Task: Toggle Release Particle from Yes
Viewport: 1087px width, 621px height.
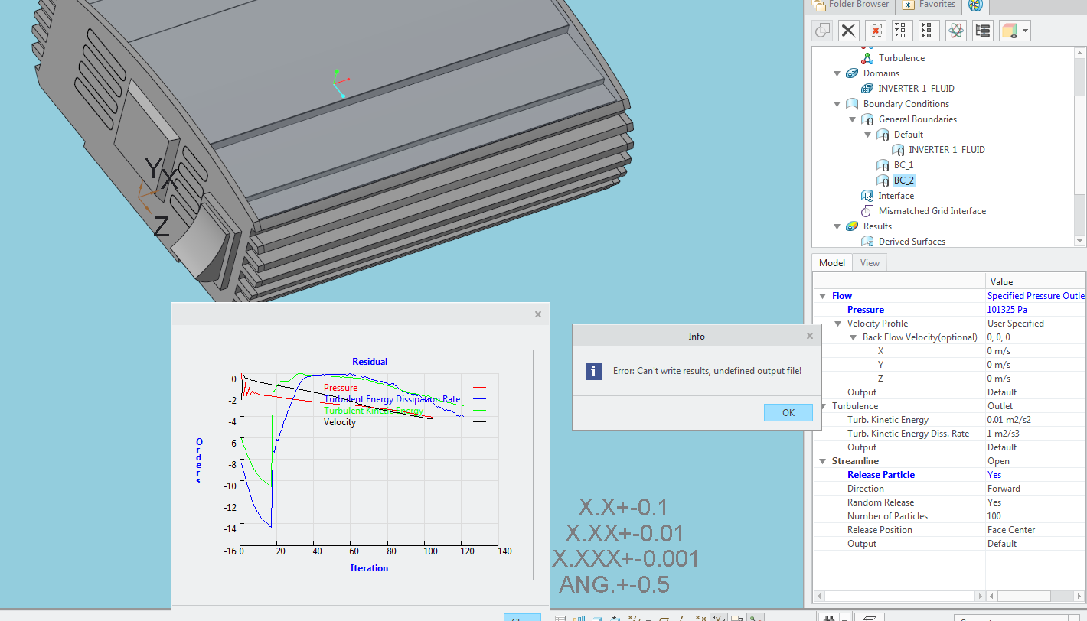Action: (994, 474)
